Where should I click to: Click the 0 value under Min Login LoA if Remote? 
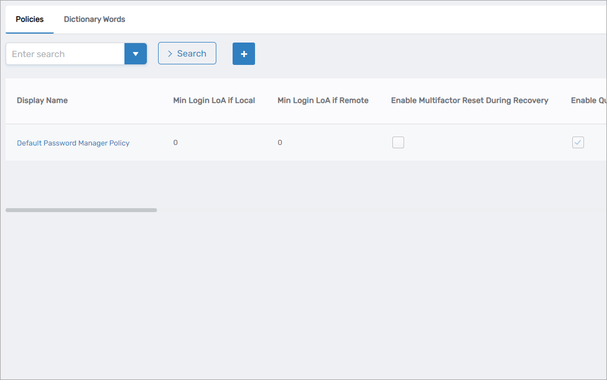280,142
